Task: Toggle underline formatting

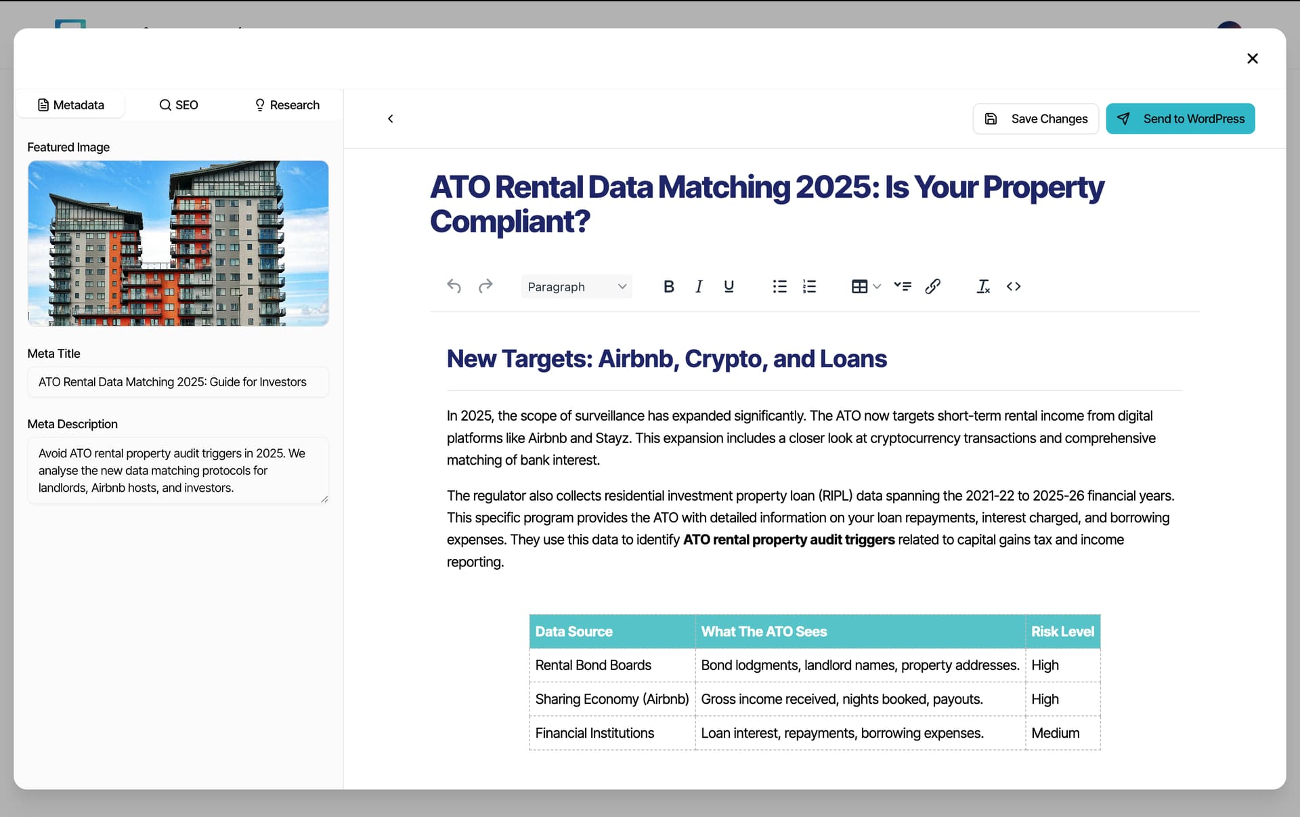Action: click(729, 287)
